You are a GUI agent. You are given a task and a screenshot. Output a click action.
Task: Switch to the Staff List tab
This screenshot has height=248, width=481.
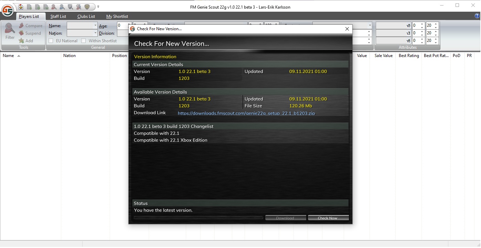[58, 16]
